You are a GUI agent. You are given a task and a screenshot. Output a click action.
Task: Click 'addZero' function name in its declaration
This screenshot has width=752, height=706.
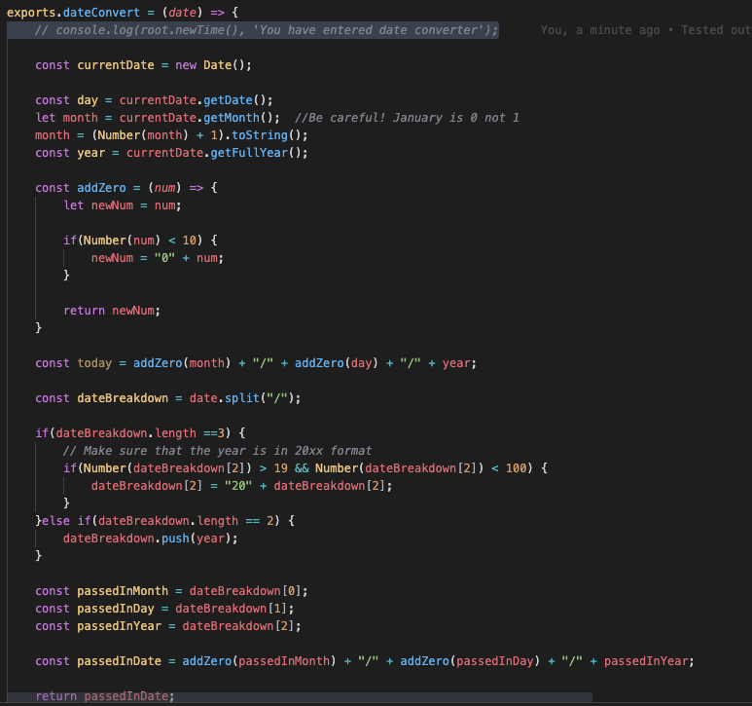click(x=101, y=188)
